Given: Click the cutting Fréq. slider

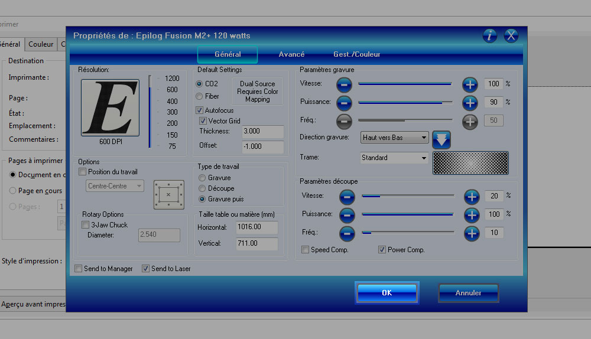Looking at the screenshot, I should 408,233.
